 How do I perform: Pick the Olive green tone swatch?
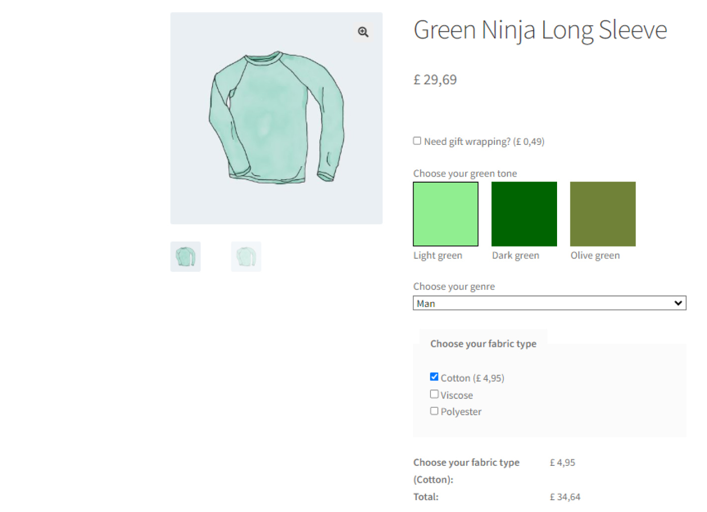click(x=602, y=214)
